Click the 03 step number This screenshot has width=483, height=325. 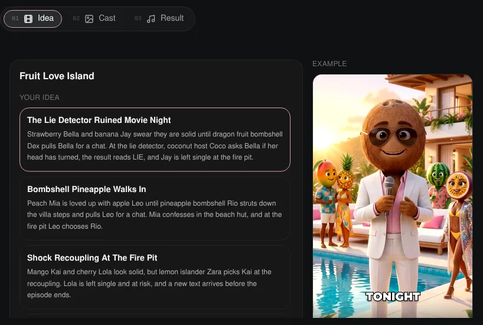tap(138, 18)
